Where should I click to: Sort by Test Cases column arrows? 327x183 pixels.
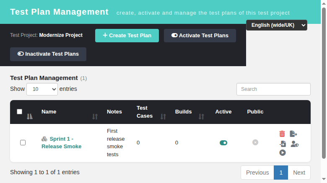point(163,116)
